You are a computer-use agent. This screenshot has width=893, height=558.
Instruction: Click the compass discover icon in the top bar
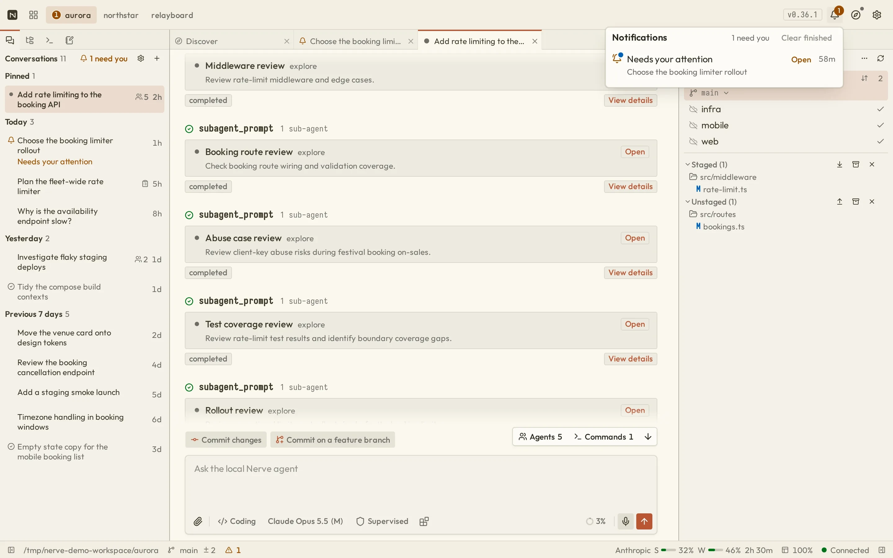(856, 15)
